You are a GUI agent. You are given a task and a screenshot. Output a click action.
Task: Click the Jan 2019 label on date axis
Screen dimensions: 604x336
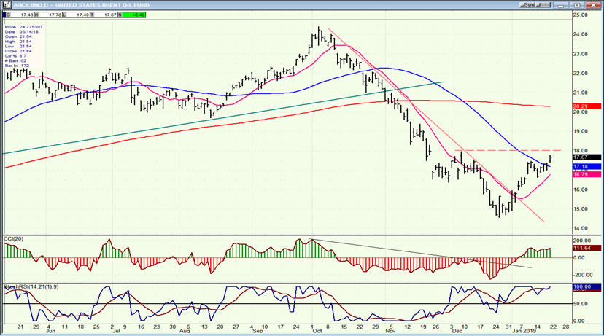click(x=524, y=331)
